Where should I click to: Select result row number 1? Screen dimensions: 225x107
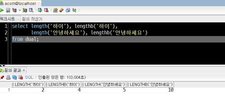click(x=6, y=90)
